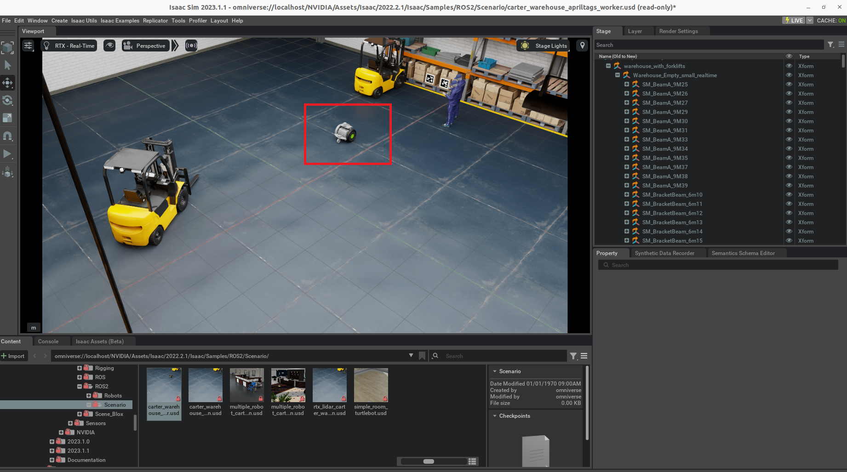Toggle visibility of SM_BeamA_9M33
This screenshot has height=472, width=847.
[789, 140]
